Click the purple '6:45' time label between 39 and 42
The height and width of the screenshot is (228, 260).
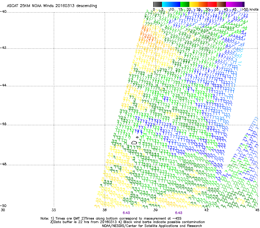[178, 213]
